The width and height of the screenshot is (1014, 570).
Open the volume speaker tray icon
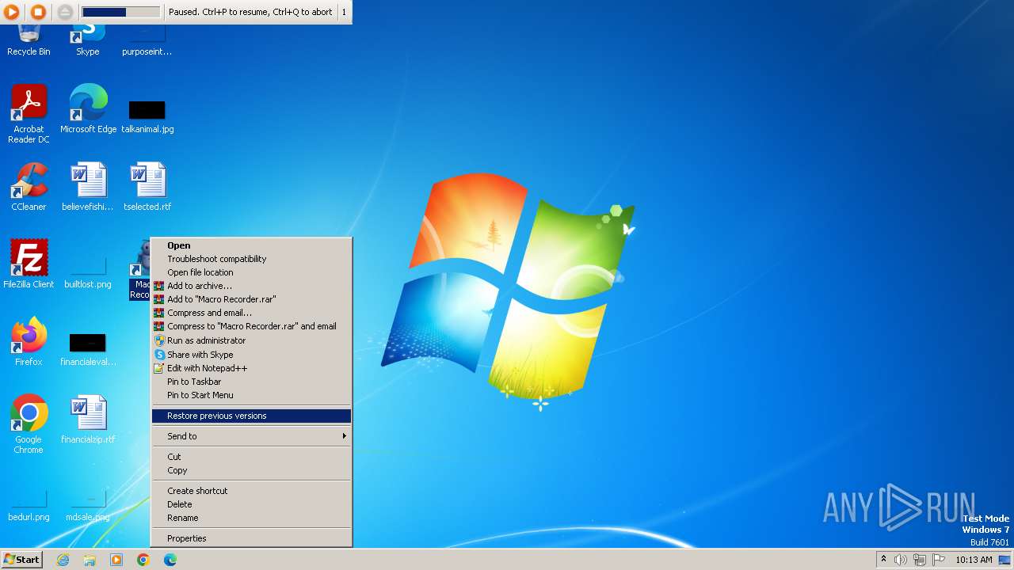[901, 560]
